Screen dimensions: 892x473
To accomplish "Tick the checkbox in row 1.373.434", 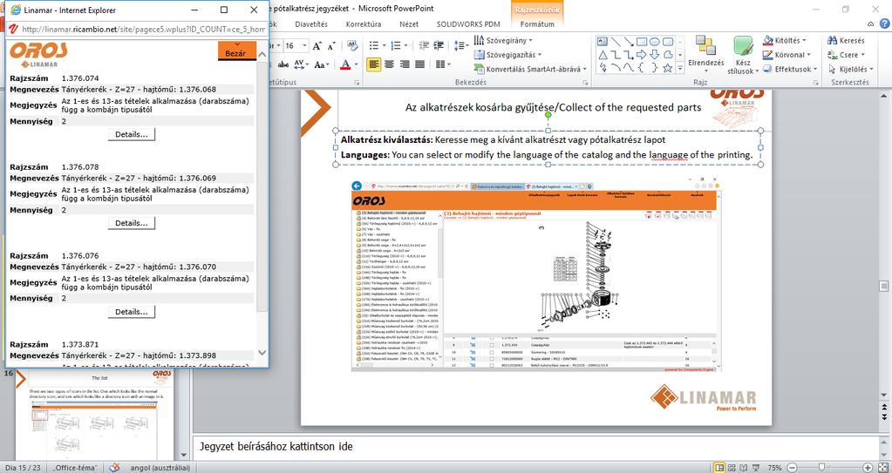I will pos(492,345).
